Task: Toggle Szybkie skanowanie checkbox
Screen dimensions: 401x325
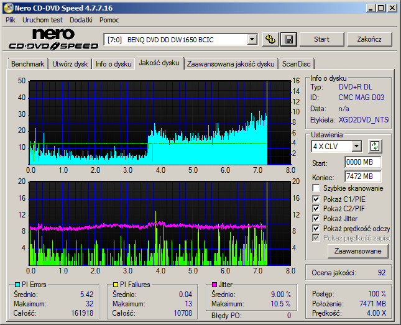Action: pos(316,188)
